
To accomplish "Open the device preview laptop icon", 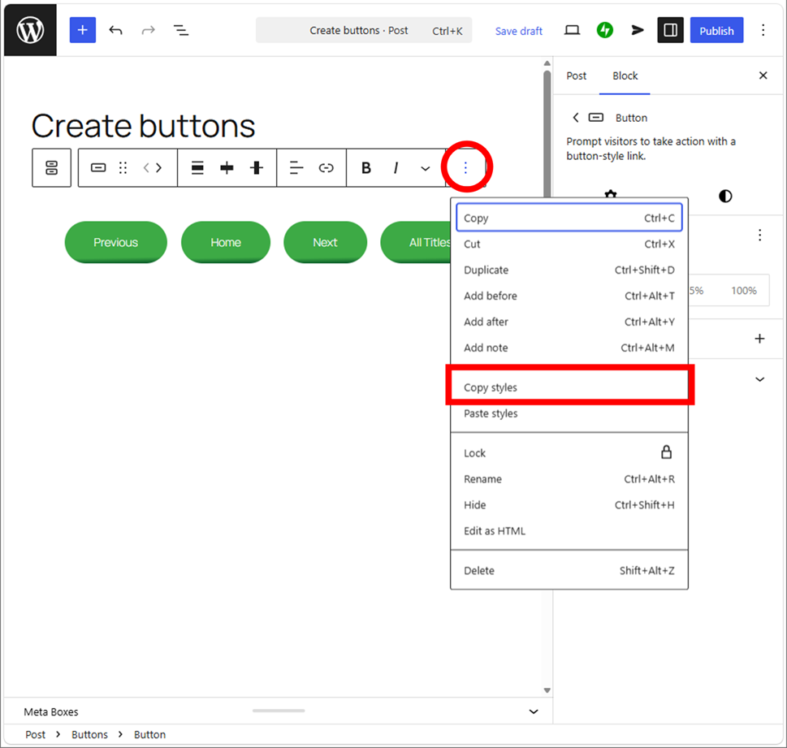I will [x=572, y=30].
